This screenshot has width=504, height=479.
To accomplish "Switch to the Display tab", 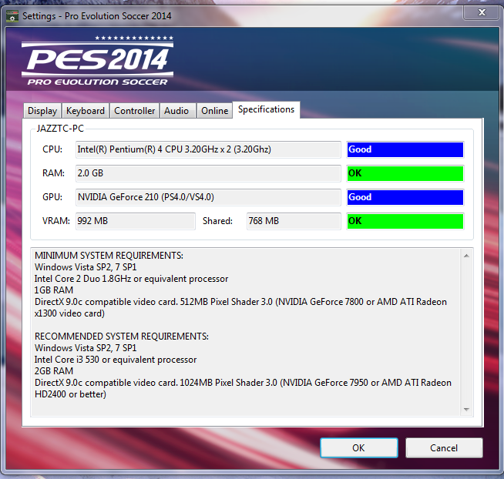I will click(42, 111).
